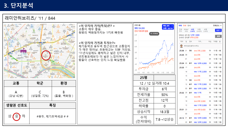
Task: Click the 교통 table header cell
Action: click(16, 83)
